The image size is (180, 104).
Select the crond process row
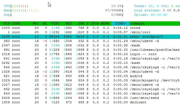coord(90,28)
